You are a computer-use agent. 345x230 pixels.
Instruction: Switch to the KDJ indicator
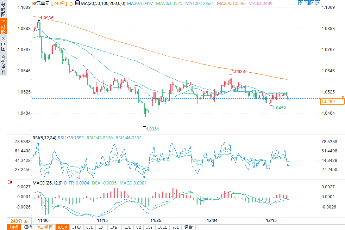pos(102,227)
